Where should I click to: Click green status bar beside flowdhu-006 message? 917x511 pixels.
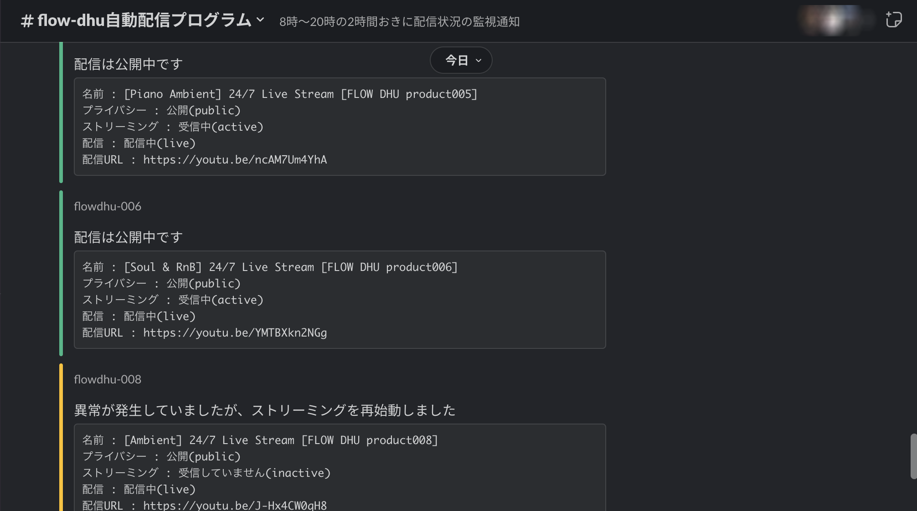tap(61, 273)
